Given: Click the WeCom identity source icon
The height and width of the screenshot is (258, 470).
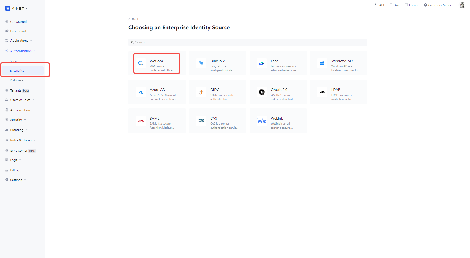Looking at the screenshot, I should point(141,63).
